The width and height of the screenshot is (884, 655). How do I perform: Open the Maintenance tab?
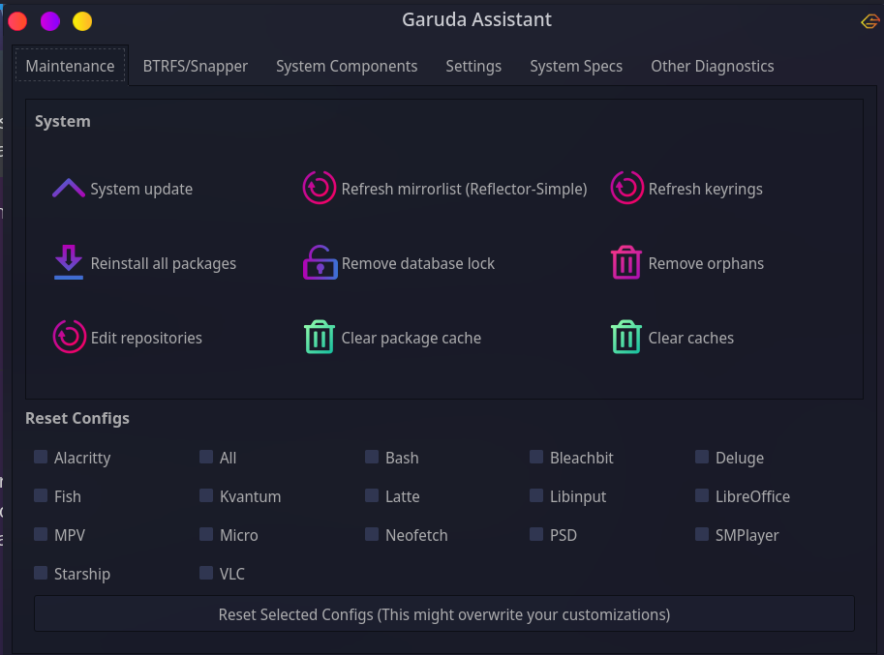click(x=70, y=66)
